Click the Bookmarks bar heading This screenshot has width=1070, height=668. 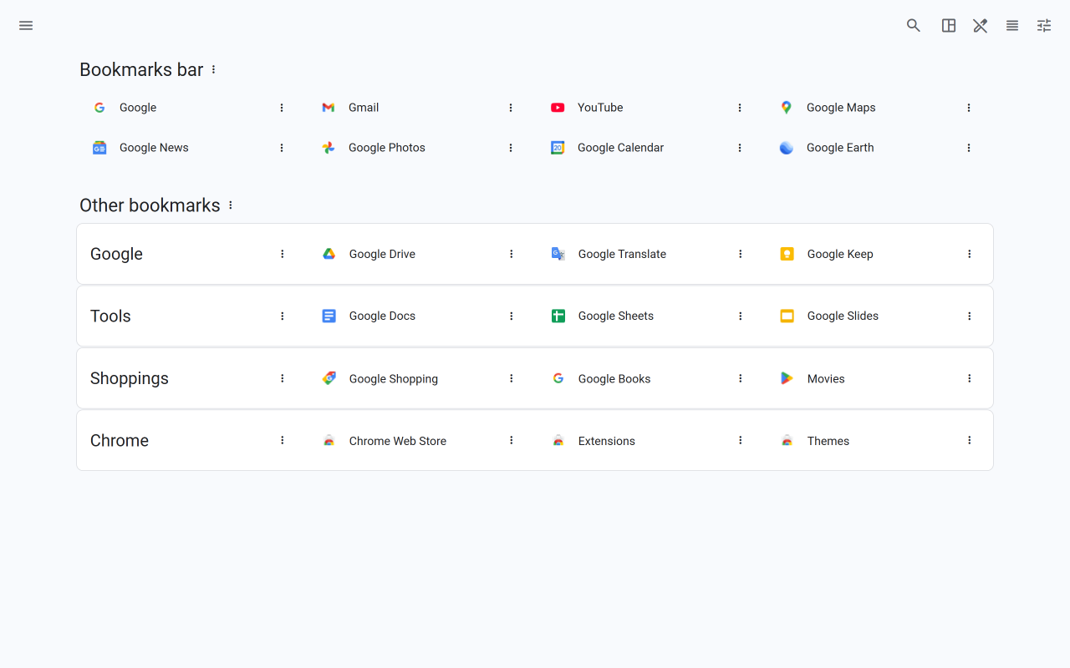click(x=141, y=70)
